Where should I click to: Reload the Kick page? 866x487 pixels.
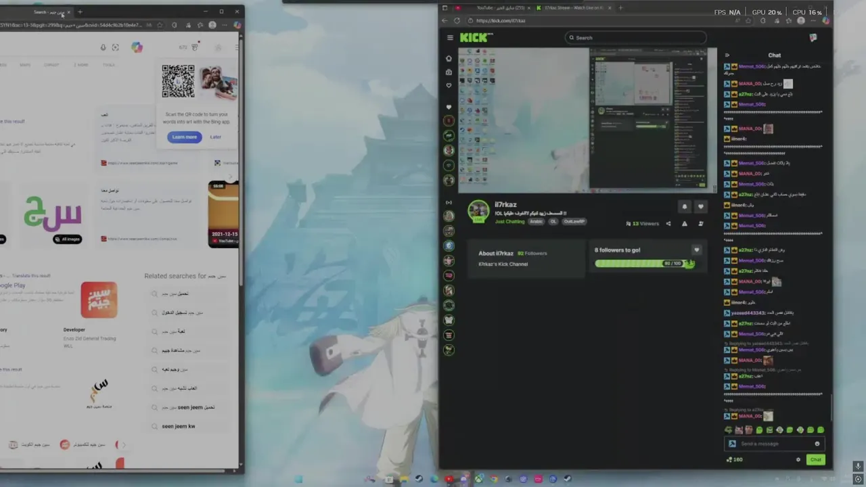pyautogui.click(x=457, y=20)
